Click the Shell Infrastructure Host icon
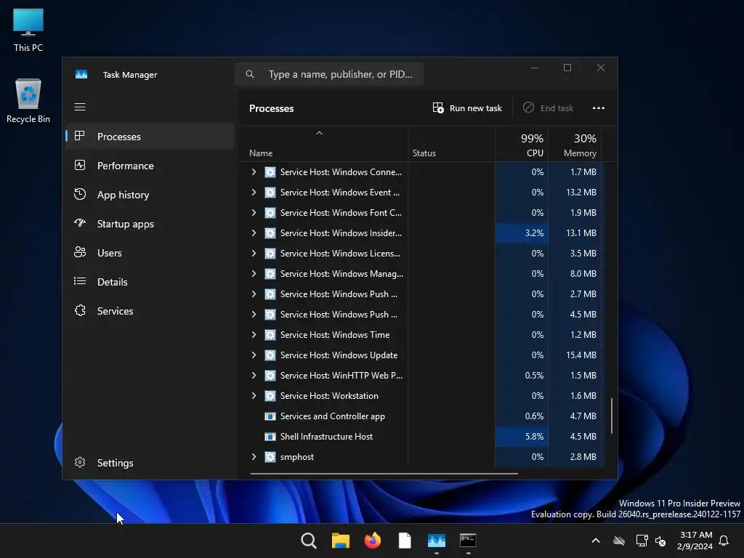 click(x=270, y=437)
